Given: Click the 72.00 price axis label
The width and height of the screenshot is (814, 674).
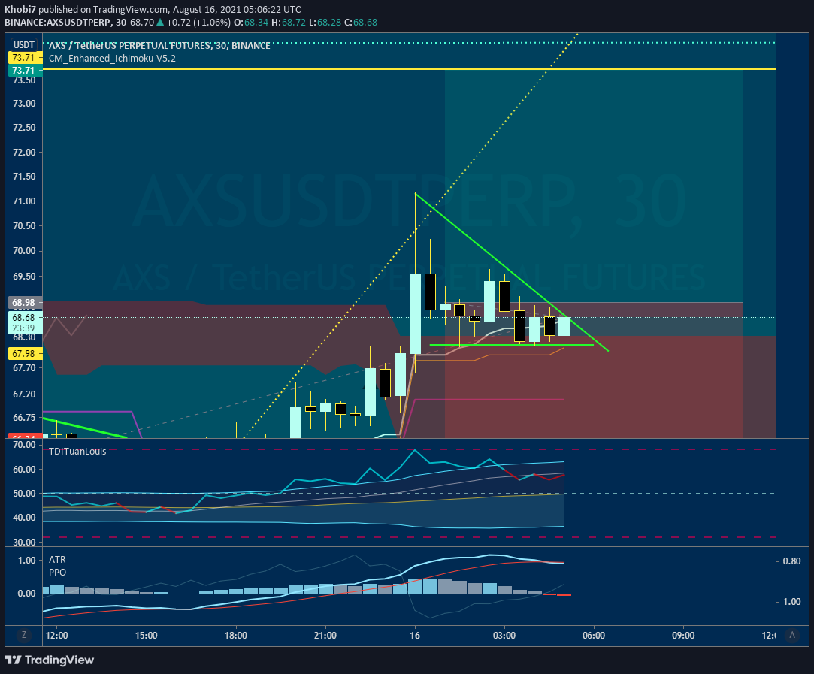Looking at the screenshot, I should tap(24, 152).
